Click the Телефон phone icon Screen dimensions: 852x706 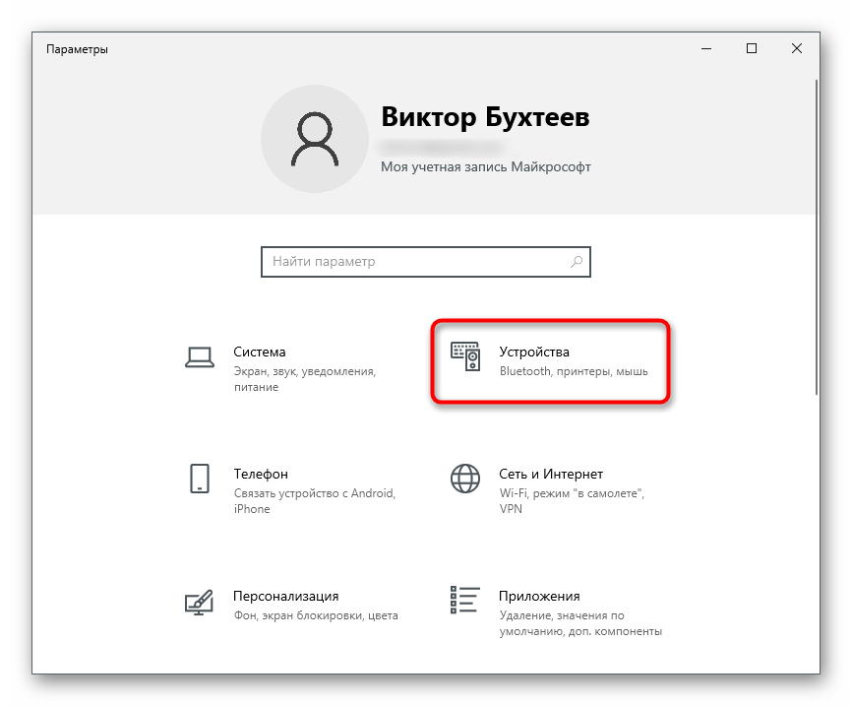200,479
